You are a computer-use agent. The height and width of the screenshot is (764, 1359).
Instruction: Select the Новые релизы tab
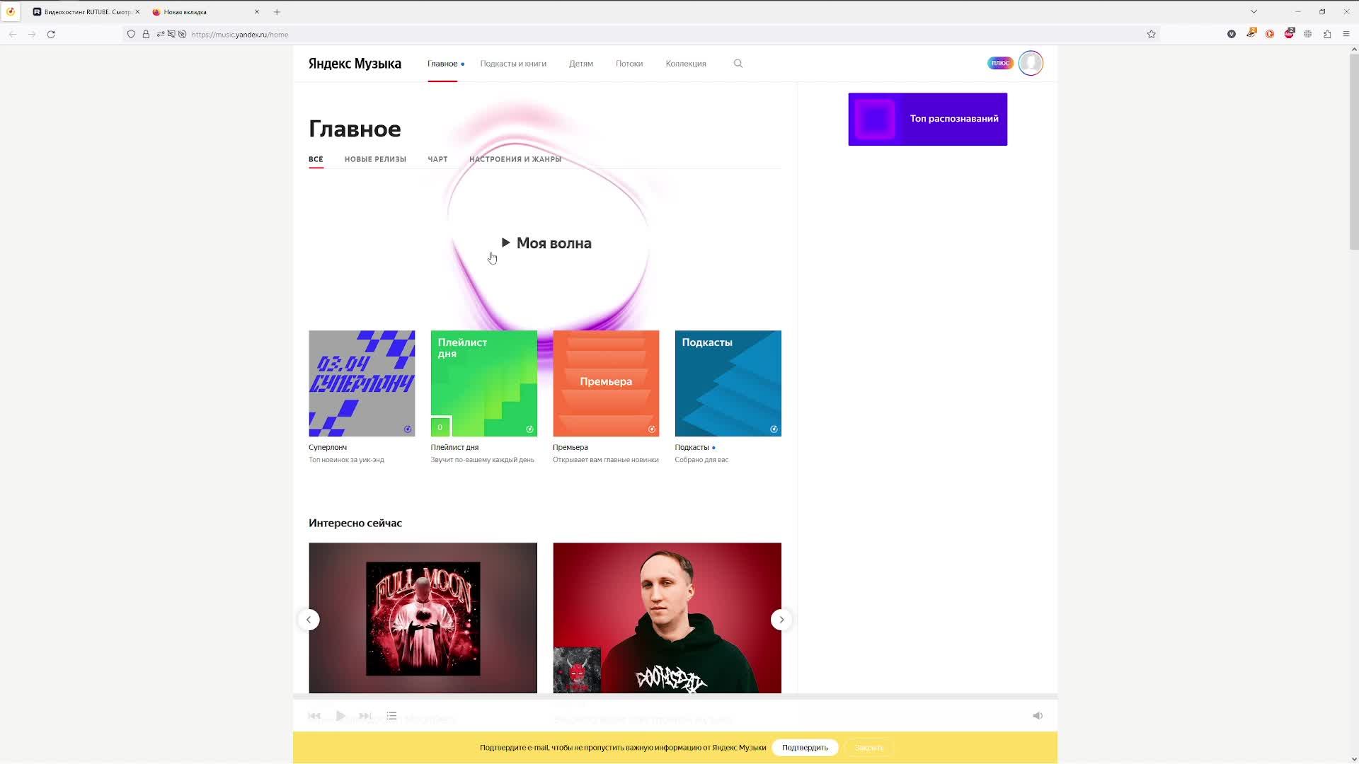[x=375, y=159]
